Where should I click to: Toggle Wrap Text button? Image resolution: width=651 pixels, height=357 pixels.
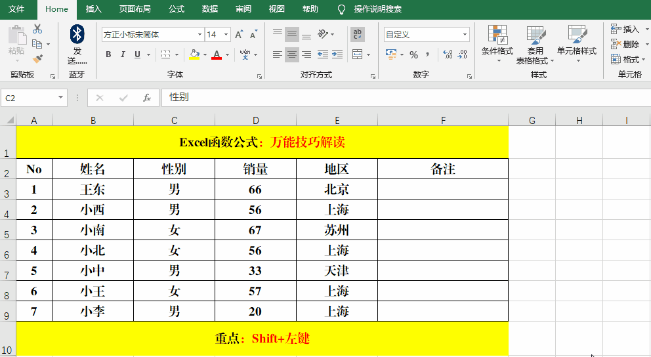pyautogui.click(x=358, y=34)
